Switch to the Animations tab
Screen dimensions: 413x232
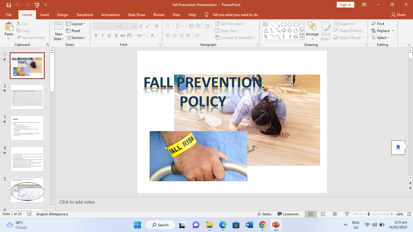coord(110,14)
